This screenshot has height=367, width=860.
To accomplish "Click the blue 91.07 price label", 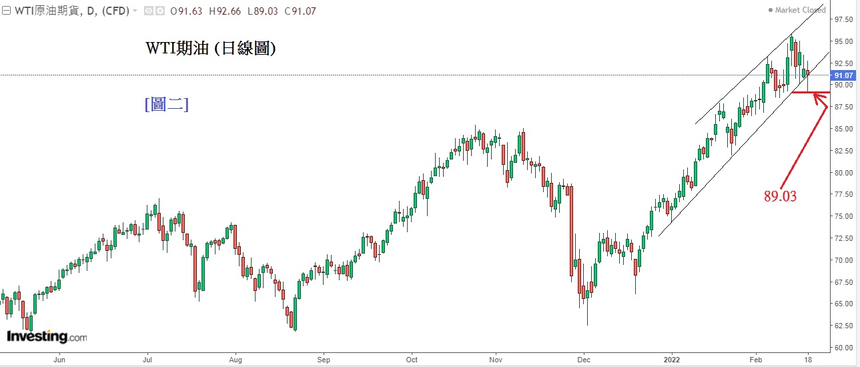I will click(x=843, y=75).
